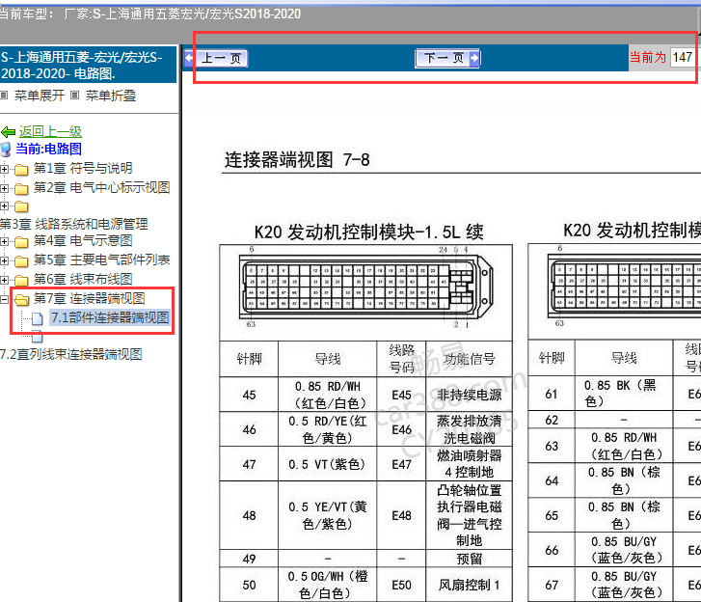This screenshot has width=701, height=602.
Task: Click 0.5 YE/VT wire cell for pin 48
Action: (328, 515)
